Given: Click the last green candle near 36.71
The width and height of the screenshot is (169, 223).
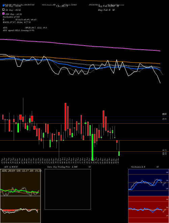Looking at the screenshot, I should pyautogui.click(x=119, y=154).
